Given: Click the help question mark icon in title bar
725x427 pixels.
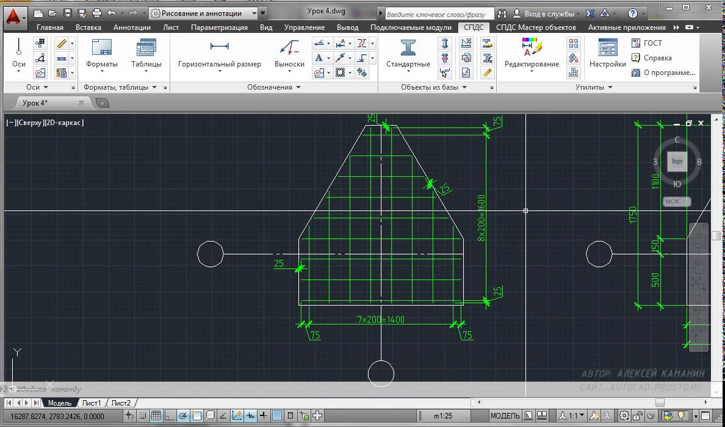Looking at the screenshot, I should pyautogui.click(x=633, y=14).
